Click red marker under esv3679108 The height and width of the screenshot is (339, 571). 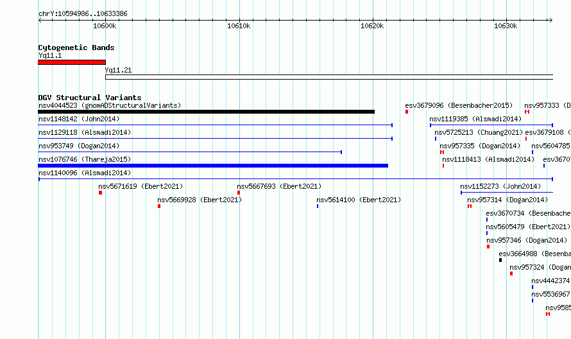coord(526,139)
